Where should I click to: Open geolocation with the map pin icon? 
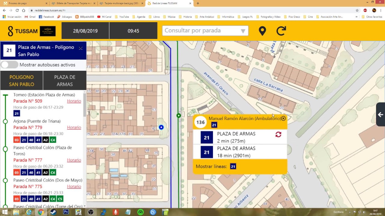(x=262, y=31)
